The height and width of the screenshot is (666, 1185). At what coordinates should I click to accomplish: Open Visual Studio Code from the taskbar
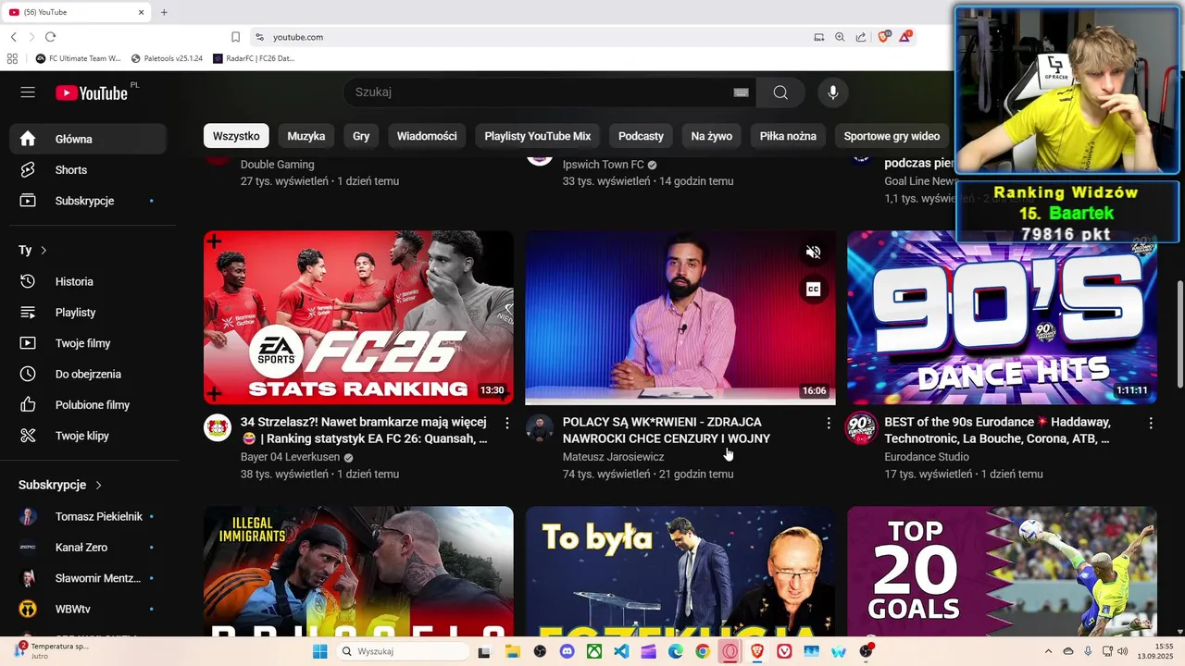tap(621, 651)
